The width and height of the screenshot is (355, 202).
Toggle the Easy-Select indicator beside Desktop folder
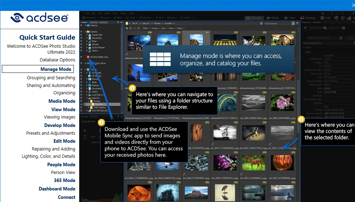81,26
